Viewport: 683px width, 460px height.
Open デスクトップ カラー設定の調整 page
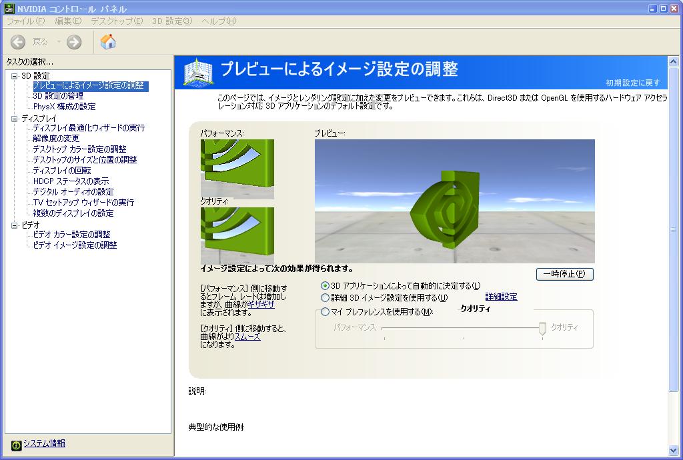(80, 149)
